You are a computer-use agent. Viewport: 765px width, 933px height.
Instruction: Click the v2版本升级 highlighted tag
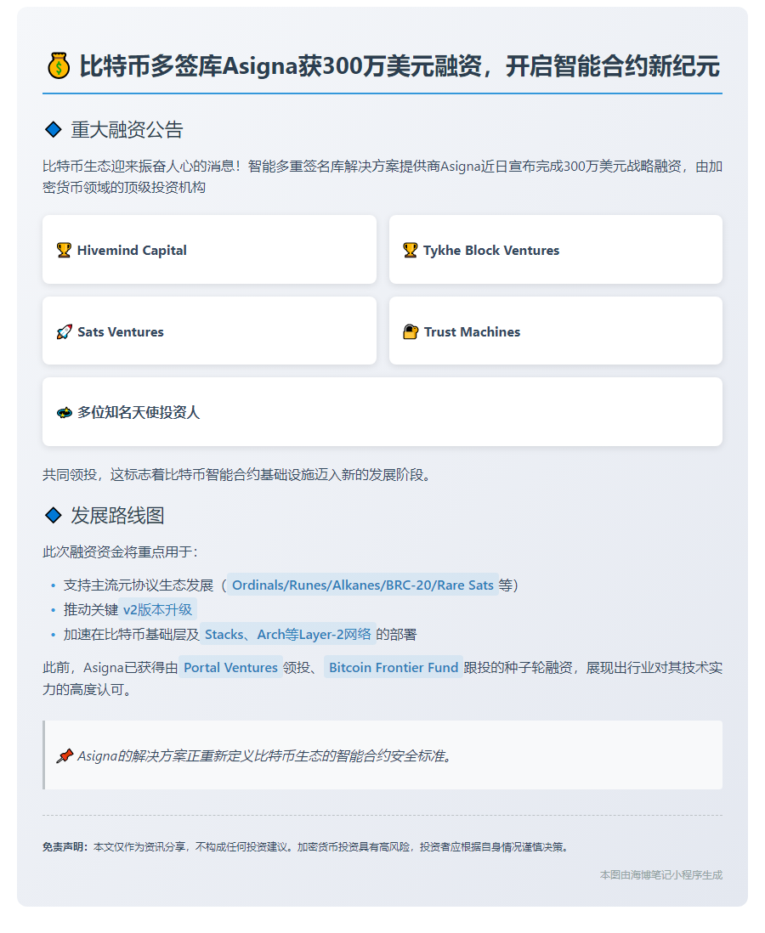click(x=158, y=610)
